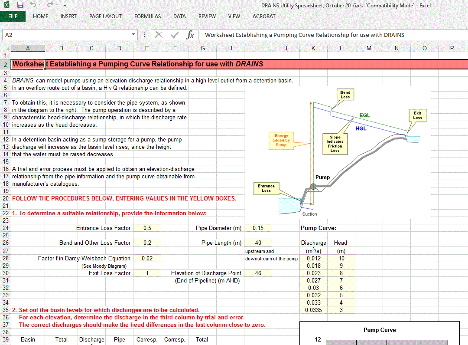Select row 39 header
The height and width of the screenshot is (345, 468).
(x=5, y=340)
